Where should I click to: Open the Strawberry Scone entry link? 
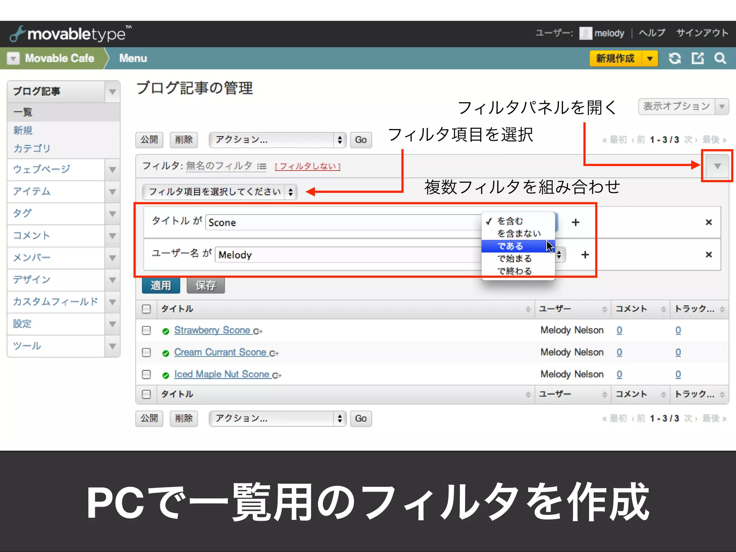click(x=212, y=330)
